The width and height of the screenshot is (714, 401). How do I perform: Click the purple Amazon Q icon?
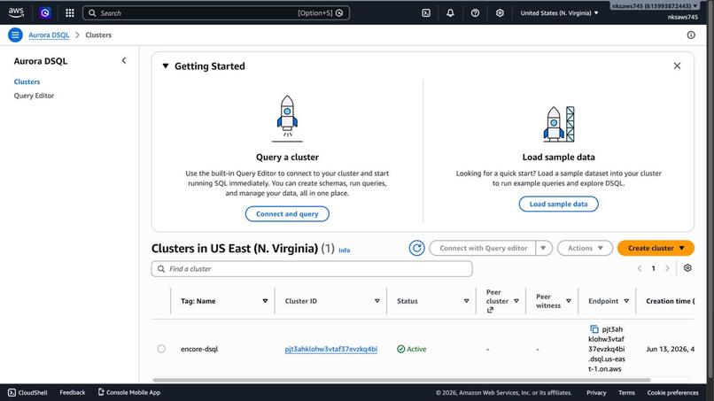coord(44,12)
